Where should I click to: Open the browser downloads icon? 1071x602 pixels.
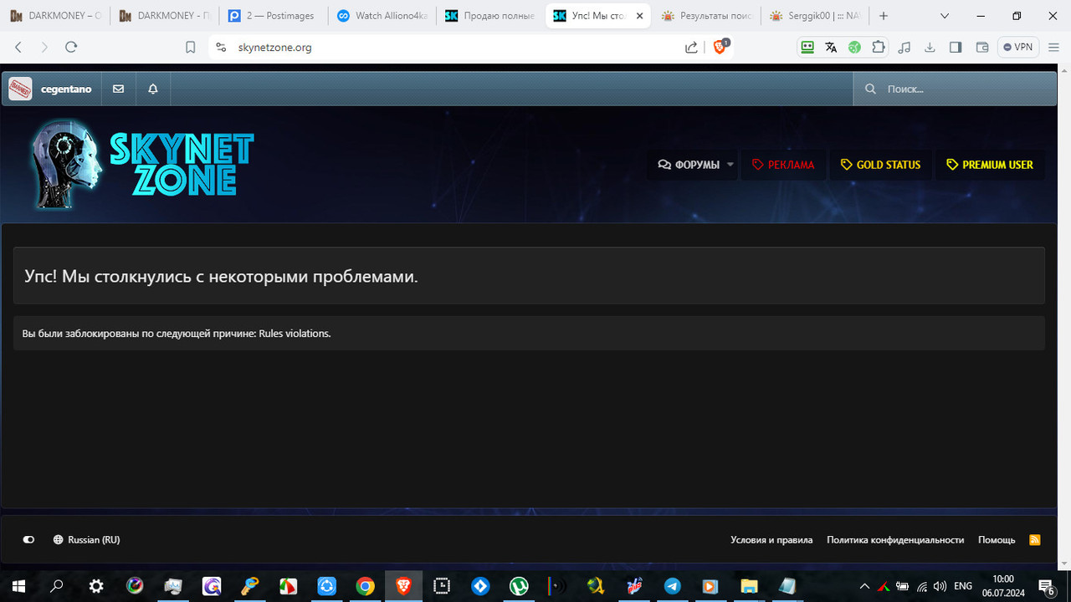pyautogui.click(x=930, y=48)
